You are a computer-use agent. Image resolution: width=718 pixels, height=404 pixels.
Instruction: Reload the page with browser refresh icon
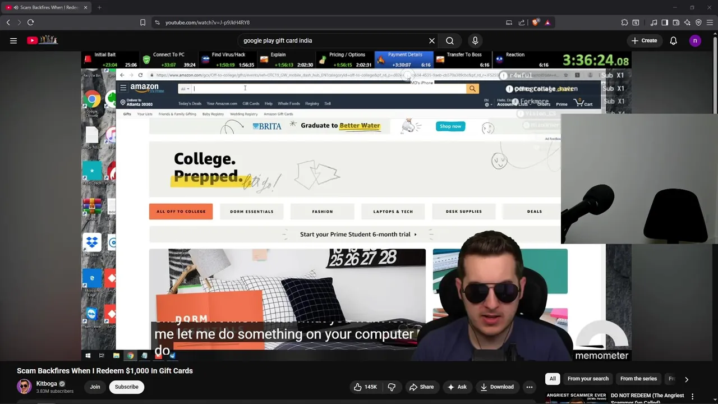(x=30, y=22)
